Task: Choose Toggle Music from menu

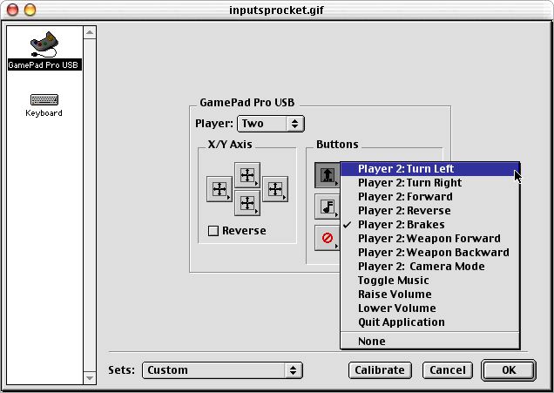Action: (429, 281)
